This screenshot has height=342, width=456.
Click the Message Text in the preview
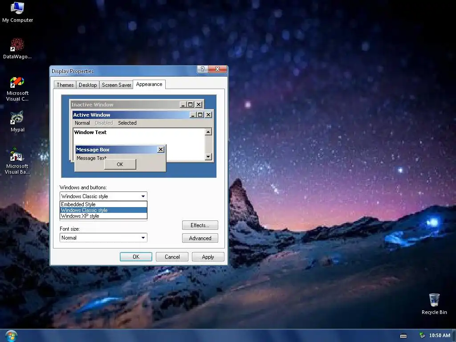(91, 158)
